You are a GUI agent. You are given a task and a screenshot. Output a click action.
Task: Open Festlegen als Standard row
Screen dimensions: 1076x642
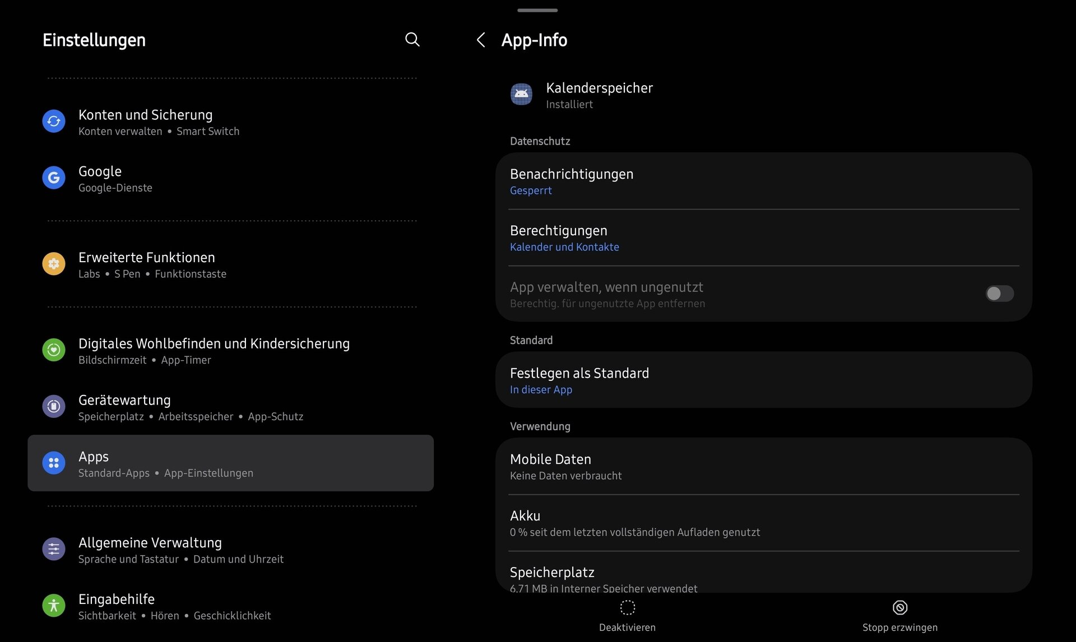tap(764, 380)
